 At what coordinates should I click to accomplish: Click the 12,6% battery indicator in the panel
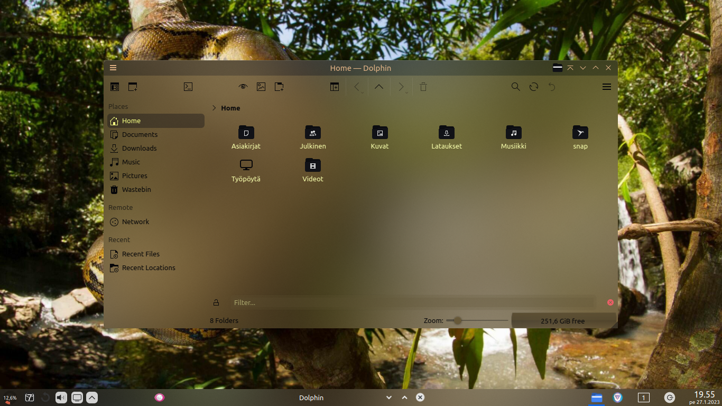(x=10, y=398)
